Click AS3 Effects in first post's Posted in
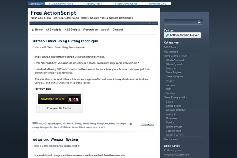Image resolution: width=237 pixels, height=158 pixels. tap(48, 47)
